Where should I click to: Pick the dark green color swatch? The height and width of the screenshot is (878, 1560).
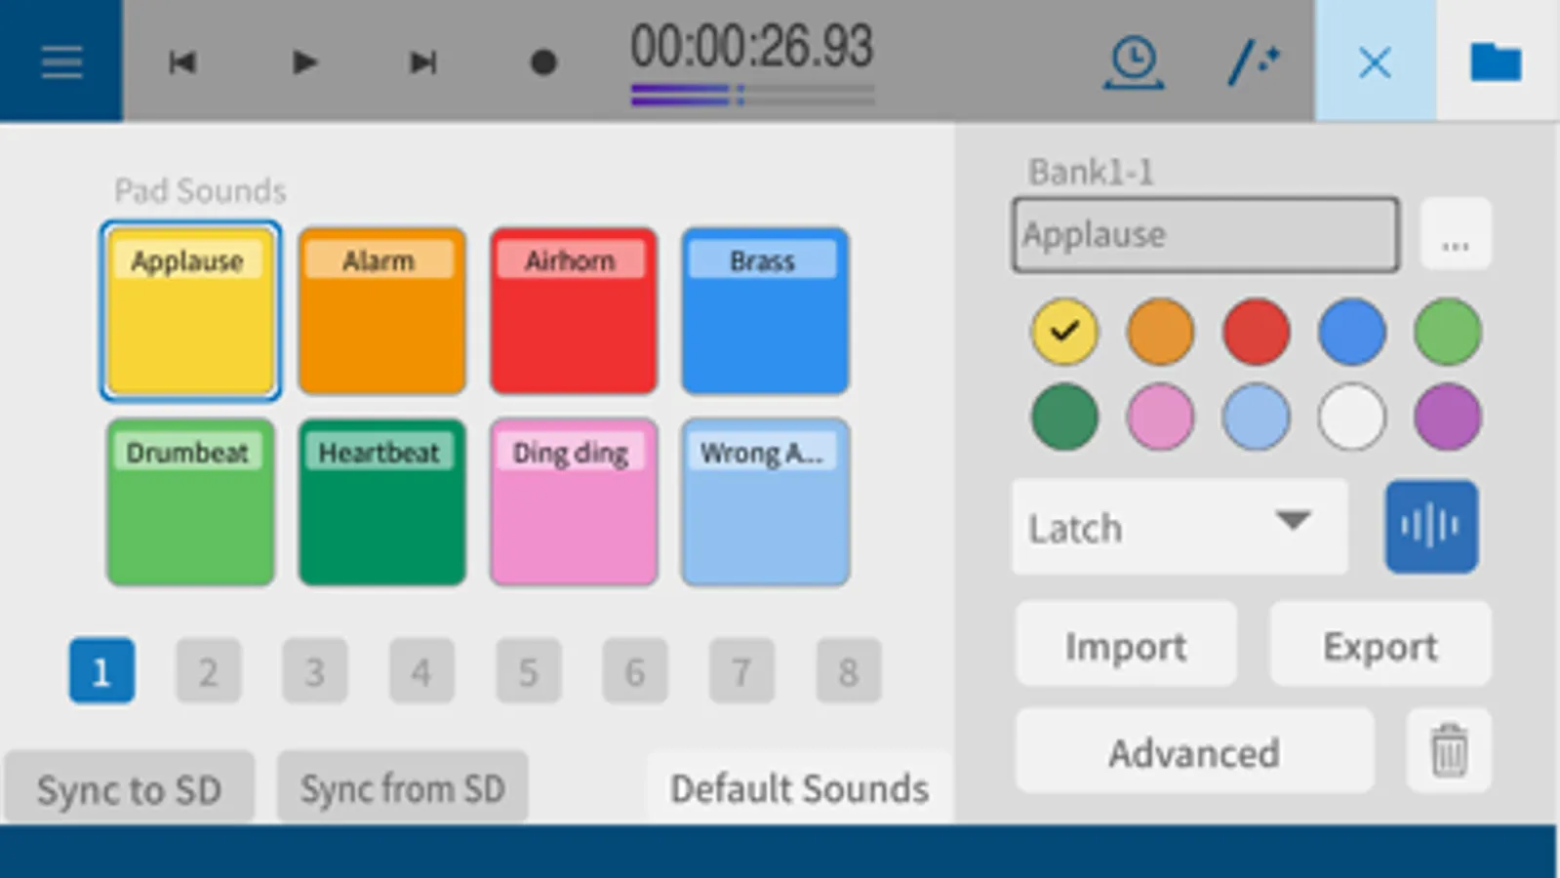tap(1063, 417)
